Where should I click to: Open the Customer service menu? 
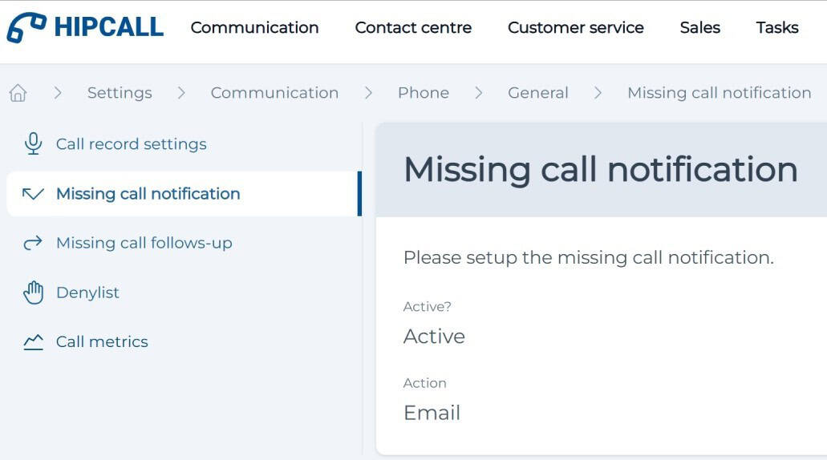[x=575, y=27]
